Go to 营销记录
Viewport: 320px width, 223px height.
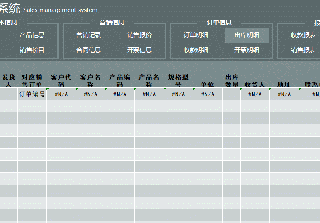[88, 35]
